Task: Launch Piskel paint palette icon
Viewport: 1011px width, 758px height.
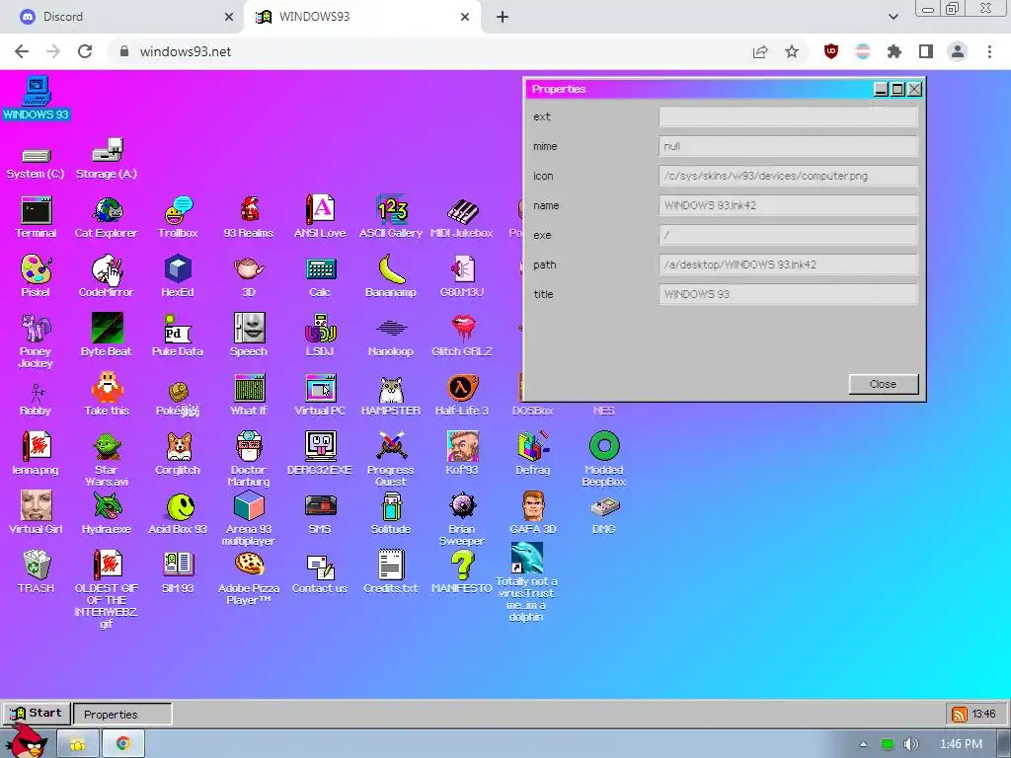Action: (x=37, y=276)
